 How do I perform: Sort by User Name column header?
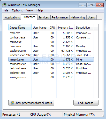coord(40,28)
